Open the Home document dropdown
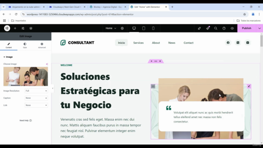Viewport: 263px width, 148px height. [111, 28]
